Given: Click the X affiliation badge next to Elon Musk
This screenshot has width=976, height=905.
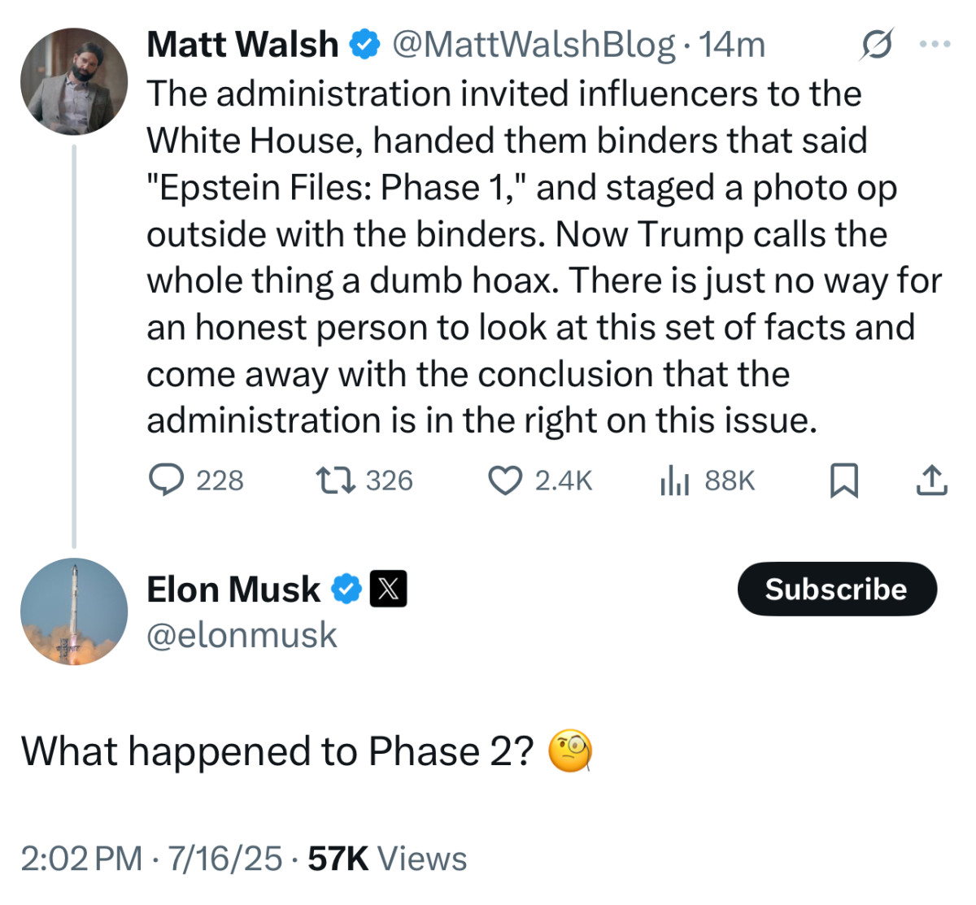Looking at the screenshot, I should (388, 589).
